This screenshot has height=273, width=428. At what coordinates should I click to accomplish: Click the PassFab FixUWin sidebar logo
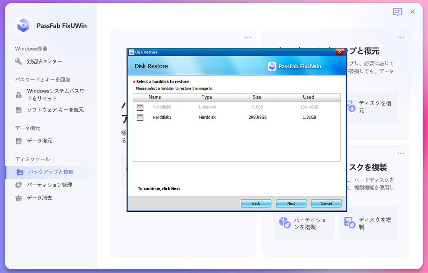(23, 25)
